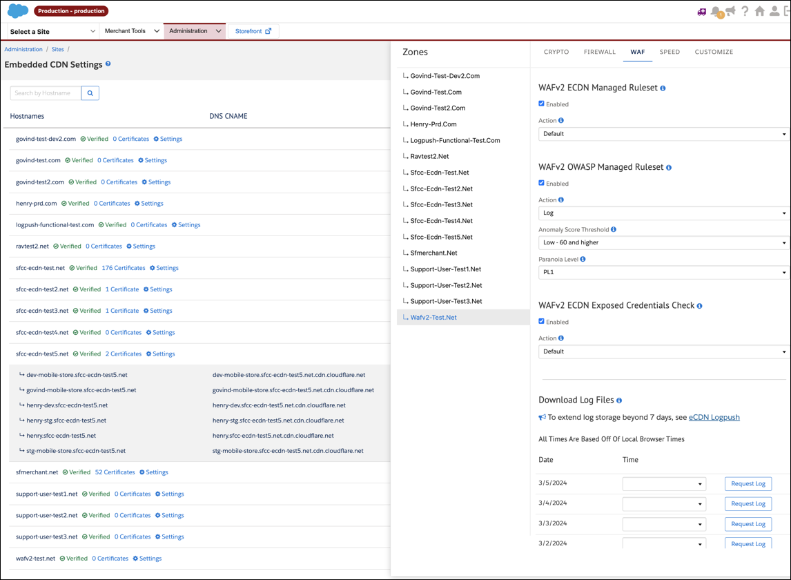
Task: Toggle Enabled checkbox for OWASP Managed Ruleset
Action: (x=541, y=183)
